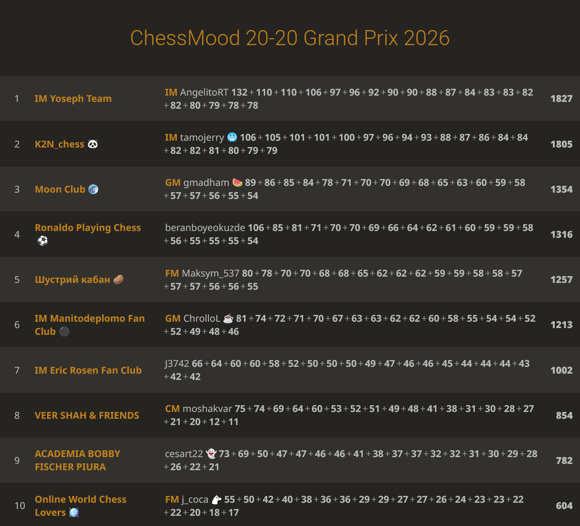Click the ChessMood 20-20 Grand Prix 2026 title

(290, 38)
